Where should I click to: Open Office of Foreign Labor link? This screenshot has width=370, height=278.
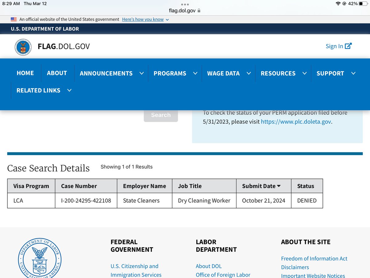[x=223, y=275]
